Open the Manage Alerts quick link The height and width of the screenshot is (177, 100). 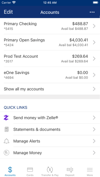coord(50,141)
